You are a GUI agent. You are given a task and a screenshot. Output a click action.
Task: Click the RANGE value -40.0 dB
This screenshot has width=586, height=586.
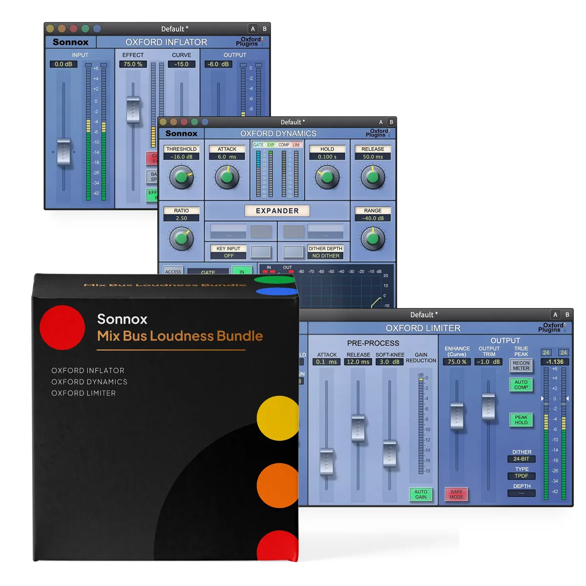click(x=373, y=218)
